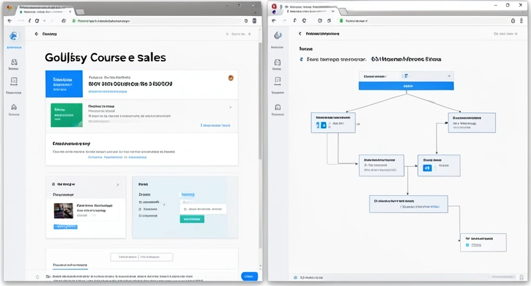Close the top flowchart node with its X
The image size is (531, 286).
point(449,76)
